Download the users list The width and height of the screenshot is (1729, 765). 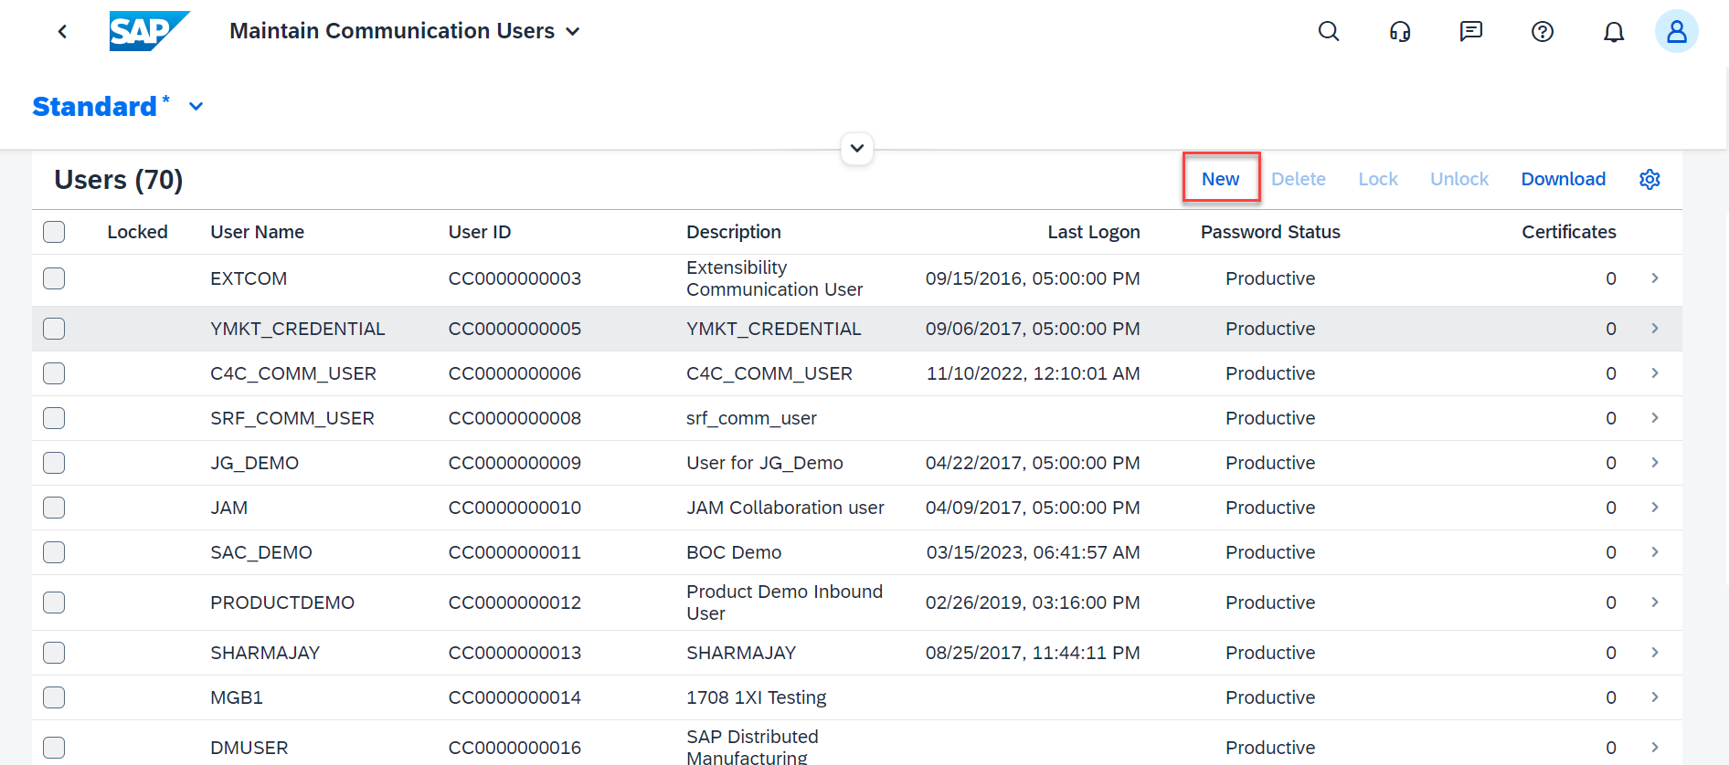point(1563,179)
